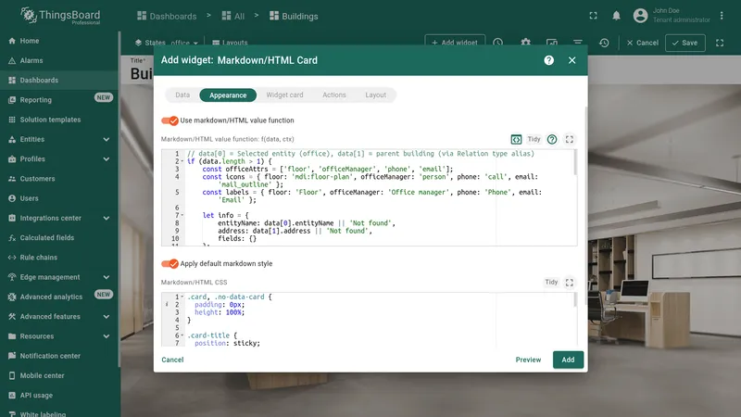Open Mobile center in the sidebar
The image size is (741, 417).
coord(59,376)
